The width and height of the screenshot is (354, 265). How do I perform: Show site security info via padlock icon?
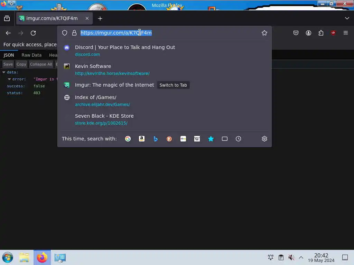[74, 33]
